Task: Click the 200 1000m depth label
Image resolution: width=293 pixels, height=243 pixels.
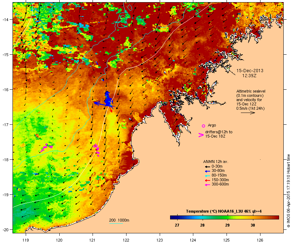Action: 119,220
